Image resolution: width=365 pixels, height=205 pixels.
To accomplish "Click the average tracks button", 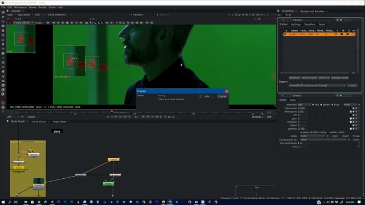I will click(340, 77).
